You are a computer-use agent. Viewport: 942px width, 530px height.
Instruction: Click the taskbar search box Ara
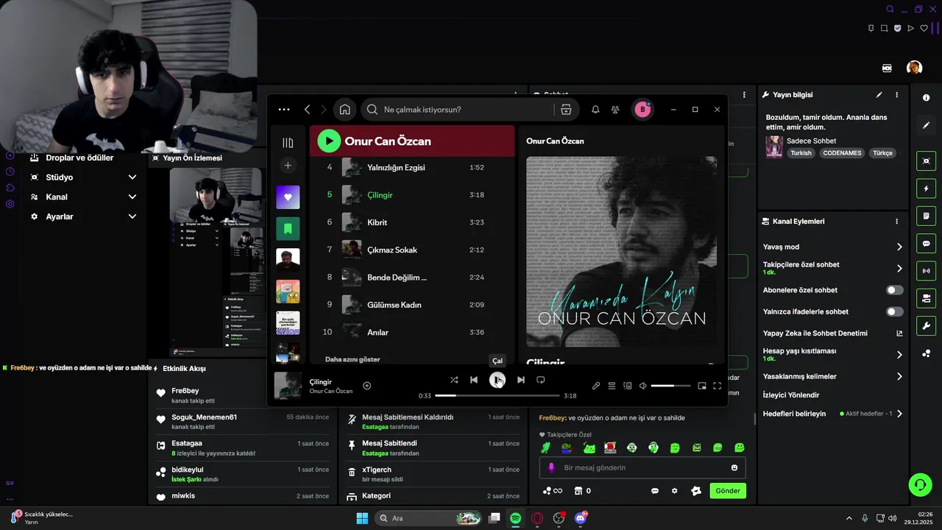(429, 518)
